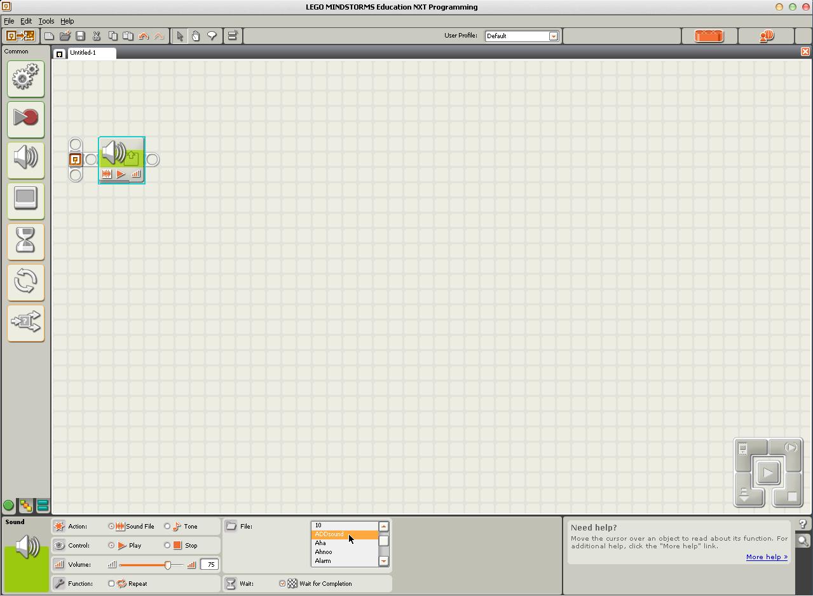Click the More help link
813x596 pixels.
(x=767, y=557)
